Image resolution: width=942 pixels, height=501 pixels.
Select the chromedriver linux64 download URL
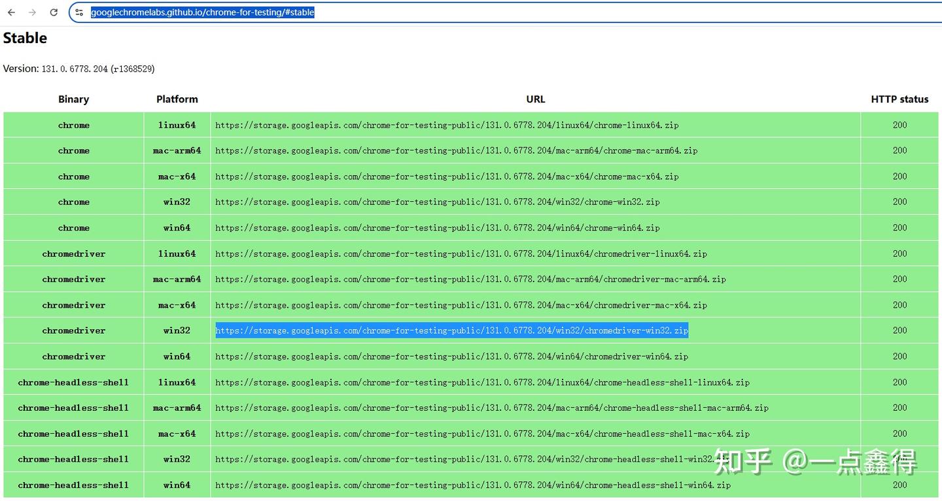point(461,253)
